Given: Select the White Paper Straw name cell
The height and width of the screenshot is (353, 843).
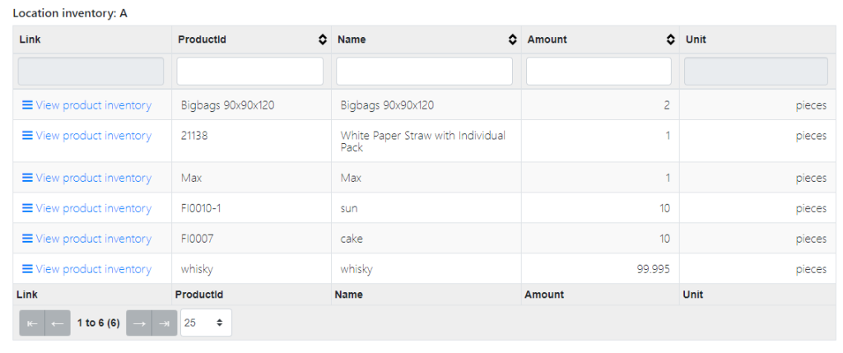Looking at the screenshot, I should [x=426, y=142].
